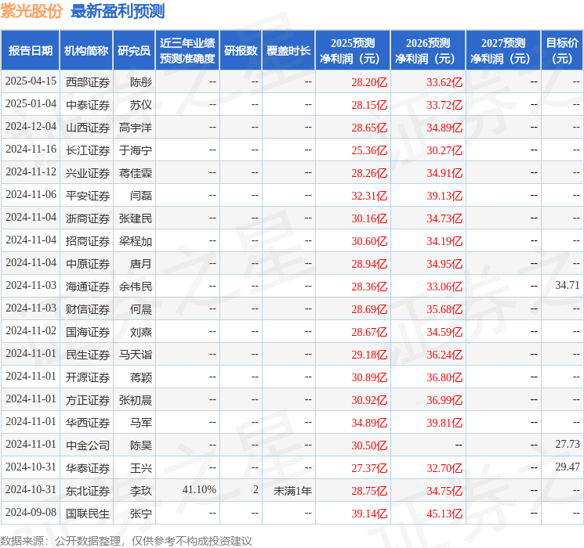
Task: Select the 2027预测净利润 column header
Action: point(503,51)
